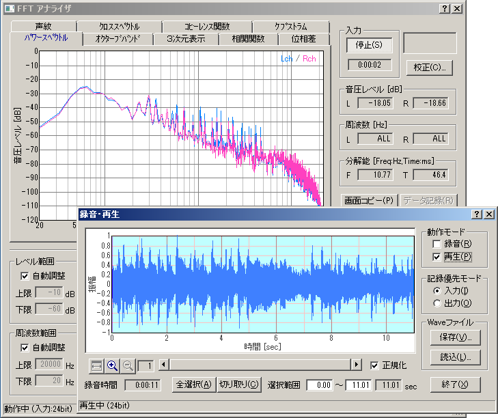Click the waveform horizontal scrollbar track
Viewport: 498px width, 418px height.
[x=260, y=364]
